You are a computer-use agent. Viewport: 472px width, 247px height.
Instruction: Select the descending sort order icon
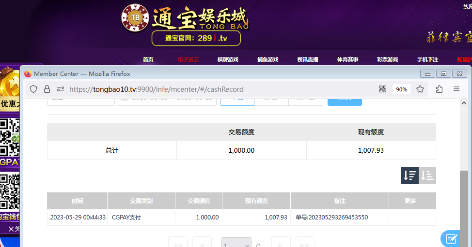[409, 175]
